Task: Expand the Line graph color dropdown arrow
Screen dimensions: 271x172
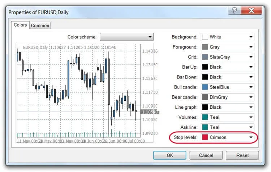Action: (x=251, y=107)
